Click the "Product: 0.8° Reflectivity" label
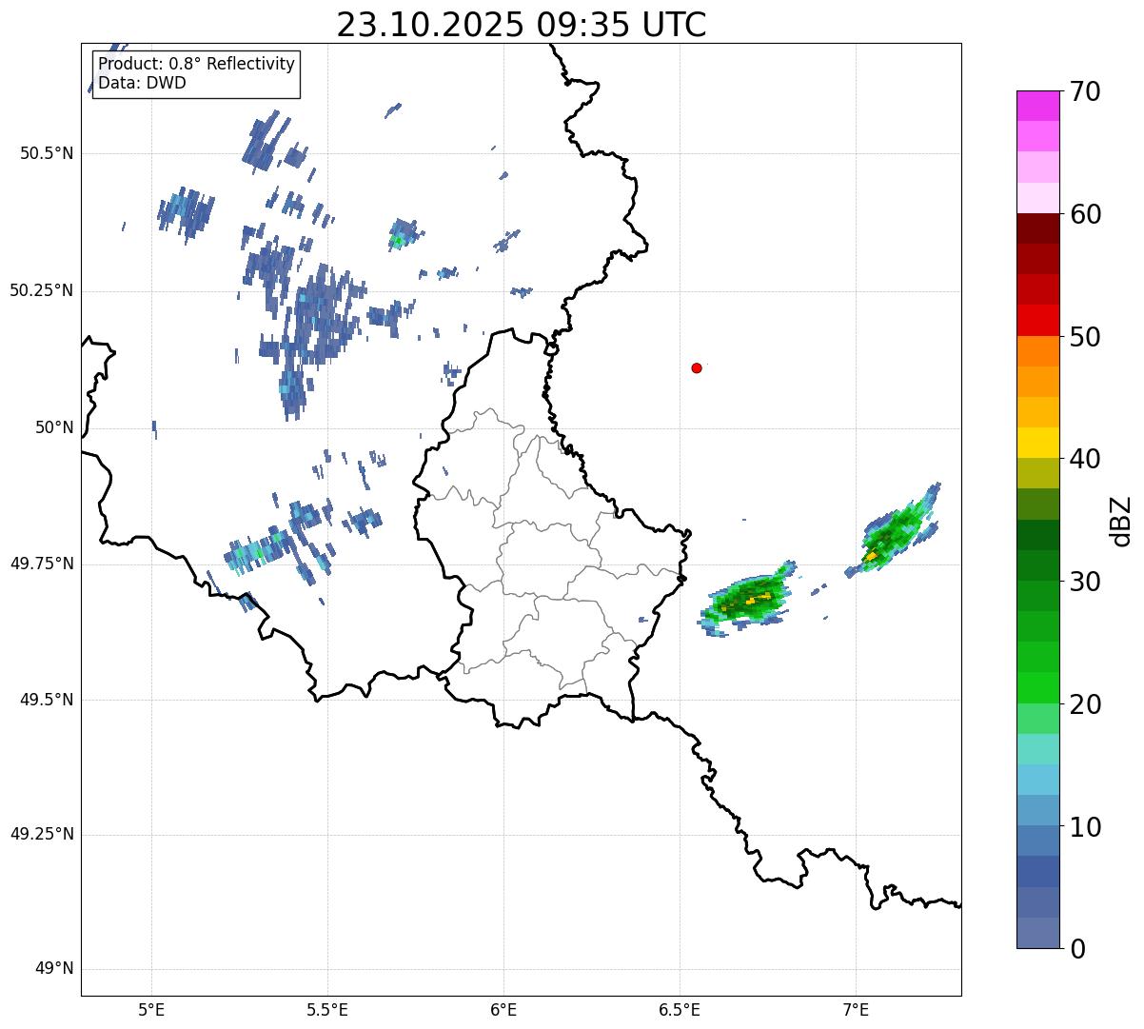1144x1029 pixels. coord(196,64)
